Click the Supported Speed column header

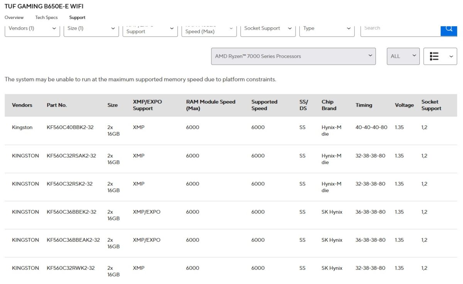(264, 105)
